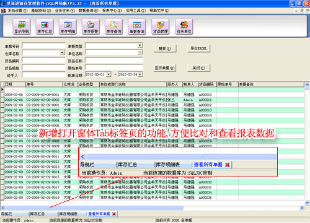
Task: Open the 制单日期 end date dropdown
Action: coord(140,74)
